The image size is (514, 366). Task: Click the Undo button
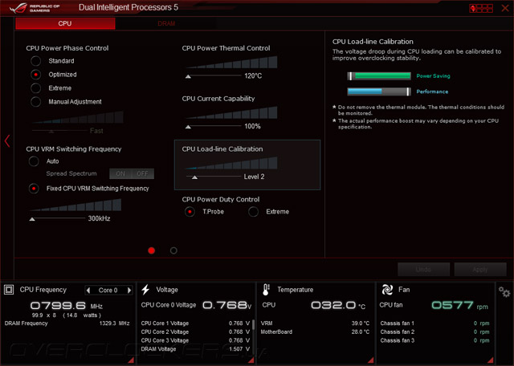(423, 270)
